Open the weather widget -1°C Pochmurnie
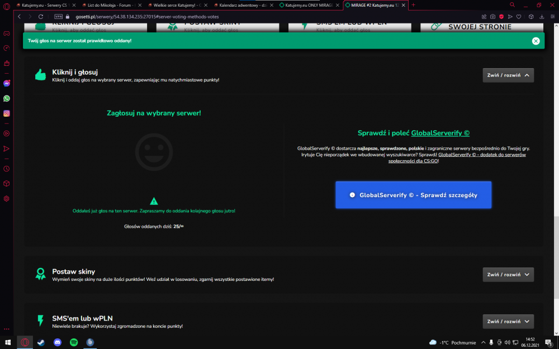Screen dimensions: 559x349 (452, 343)
